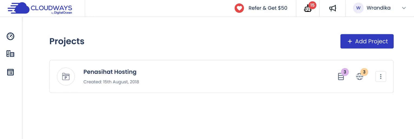Expand the account dropdown chevron
414x139 pixels.
coord(404,8)
